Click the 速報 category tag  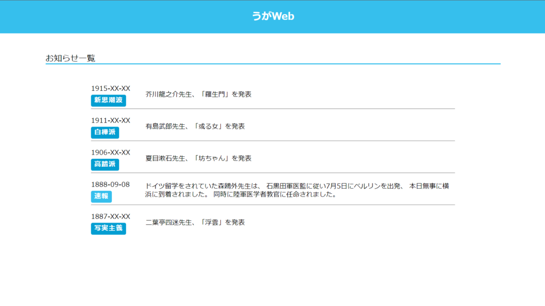(x=101, y=196)
